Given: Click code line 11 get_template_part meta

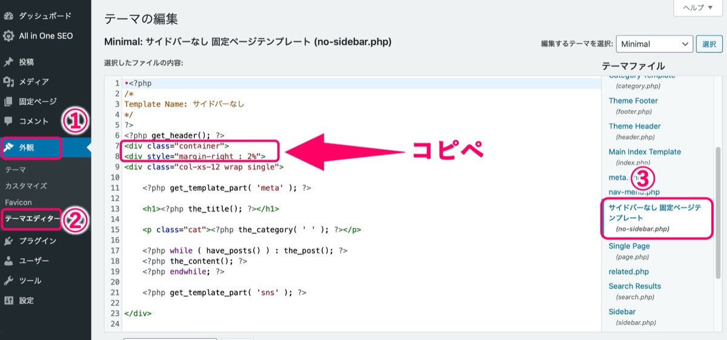Looking at the screenshot, I should [x=227, y=188].
